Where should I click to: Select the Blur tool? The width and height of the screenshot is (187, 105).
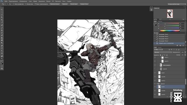2,41
